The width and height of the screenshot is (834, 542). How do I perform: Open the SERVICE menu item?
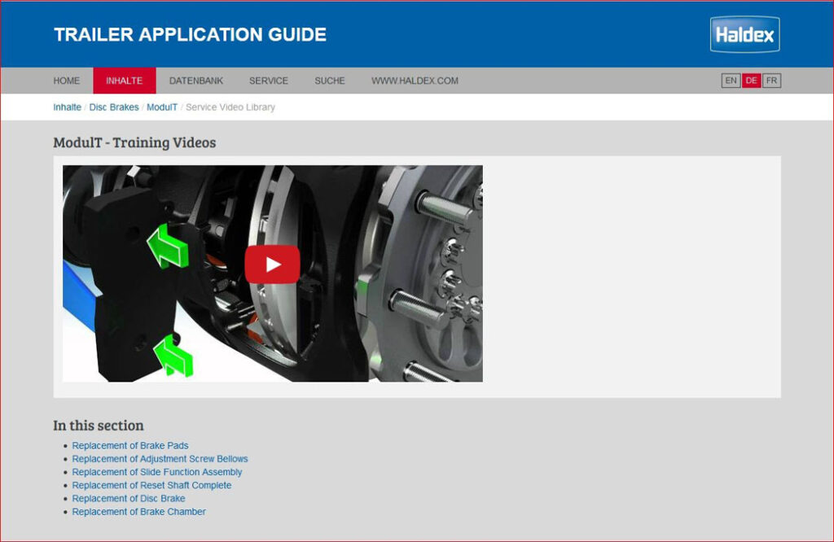coord(269,81)
